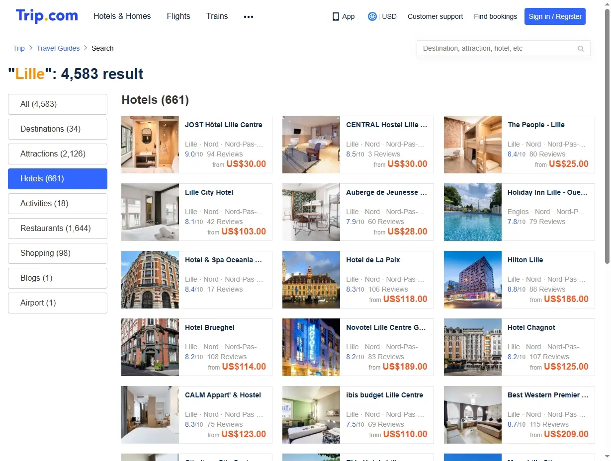611x461 pixels.
Task: Open Customer support
Action: click(435, 16)
